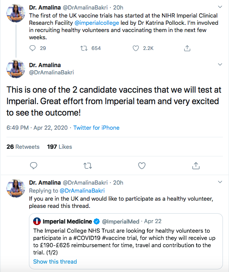Viewport: 229px width, 272px height.
Task: Like the main candidate vaccines tweet
Action: click(142, 165)
